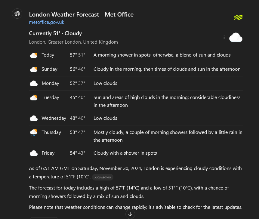Open the metoffice.gov.uk link

(47, 22)
